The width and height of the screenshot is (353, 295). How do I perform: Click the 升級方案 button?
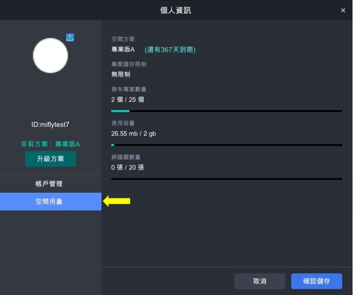[51, 159]
